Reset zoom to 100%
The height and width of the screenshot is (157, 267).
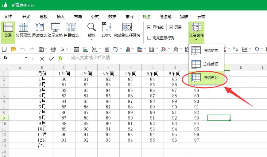(106, 30)
